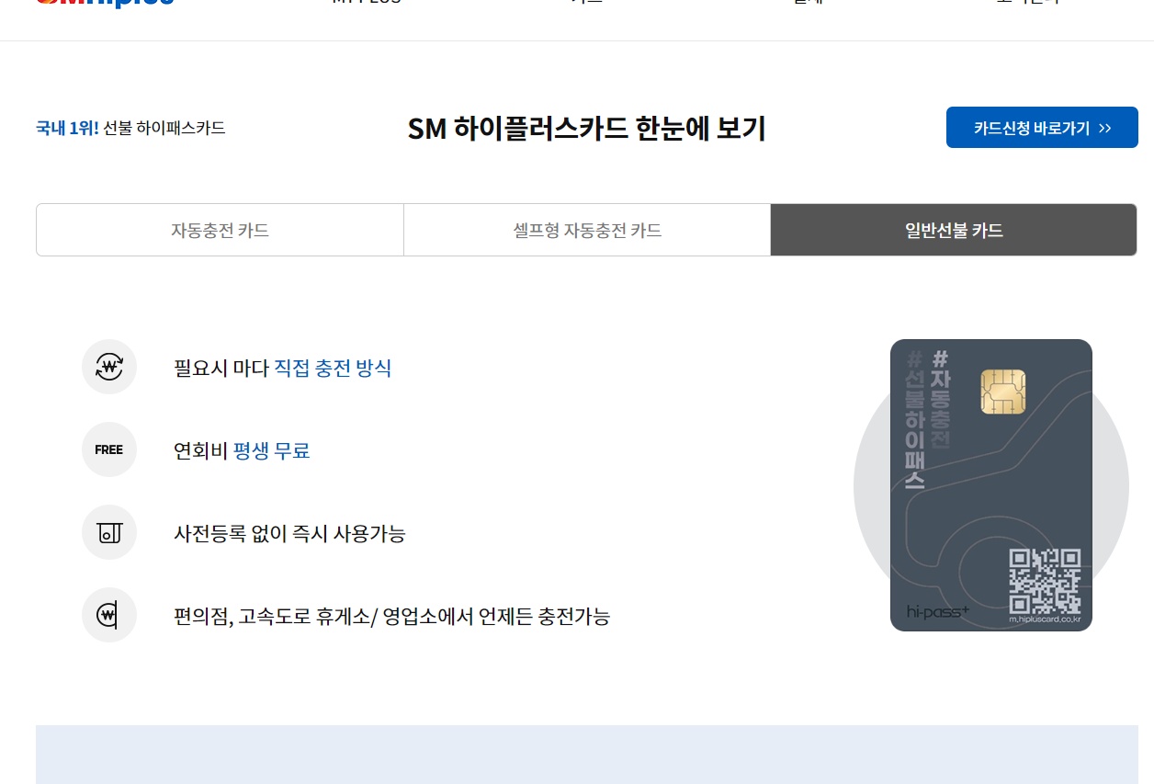
Task: Click the double chevron on 카드신청 button
Action: click(x=1105, y=129)
